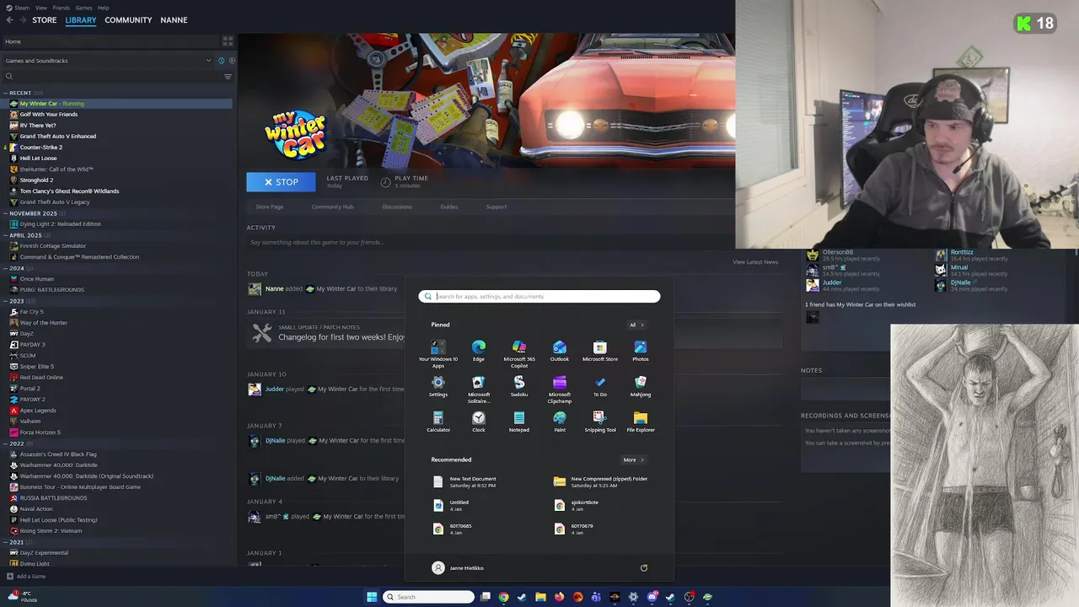Launch Microsoft Clipchamp pinned app
This screenshot has width=1079, height=607.
(x=560, y=389)
